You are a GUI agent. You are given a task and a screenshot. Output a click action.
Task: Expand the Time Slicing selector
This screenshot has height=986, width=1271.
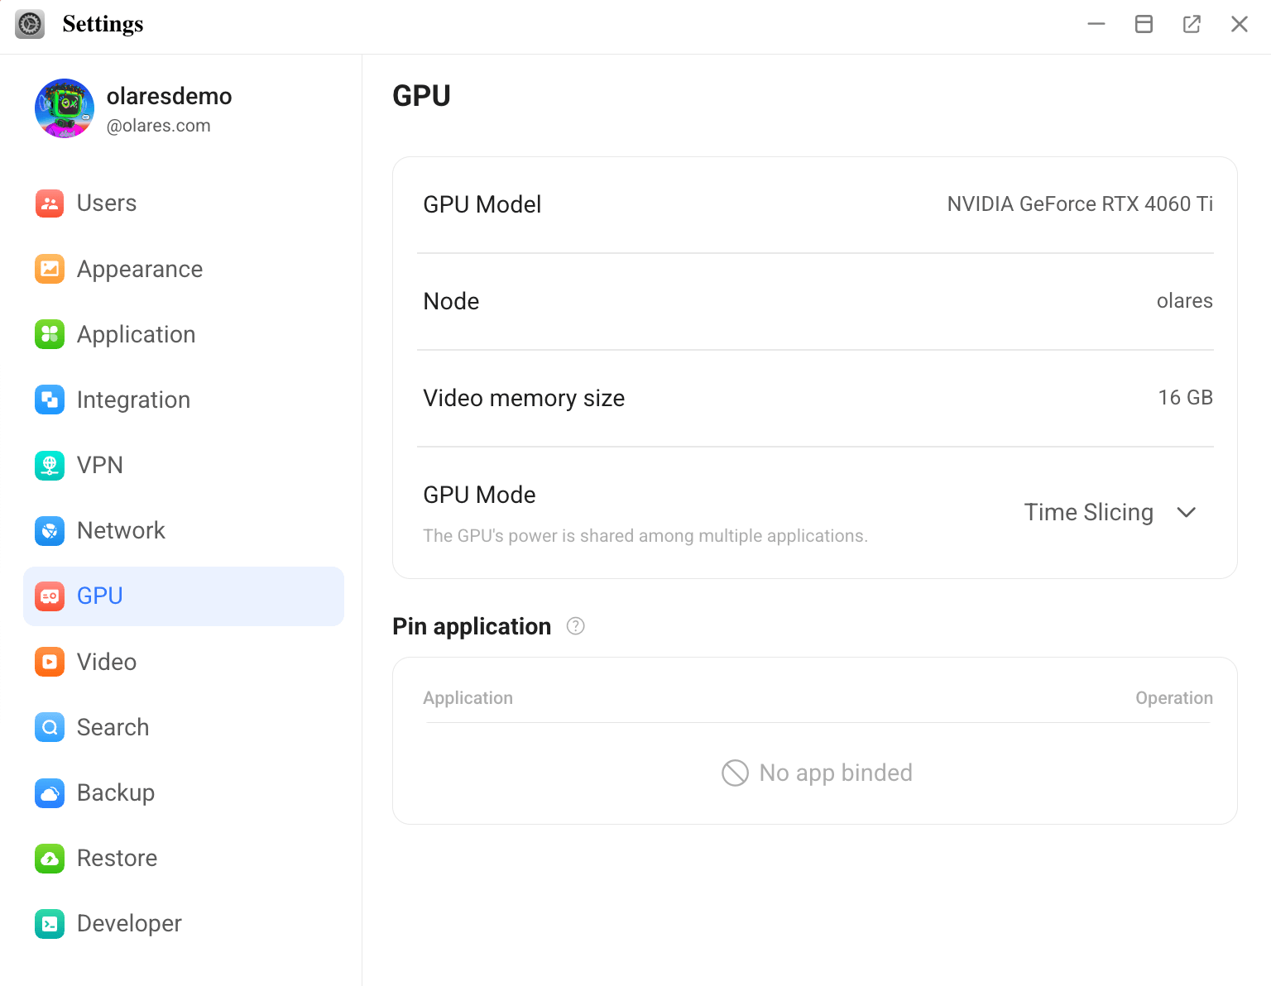click(1089, 512)
